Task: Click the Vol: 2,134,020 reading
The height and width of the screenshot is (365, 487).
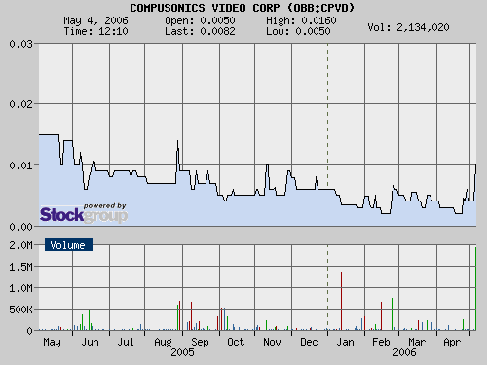Action: (x=408, y=27)
